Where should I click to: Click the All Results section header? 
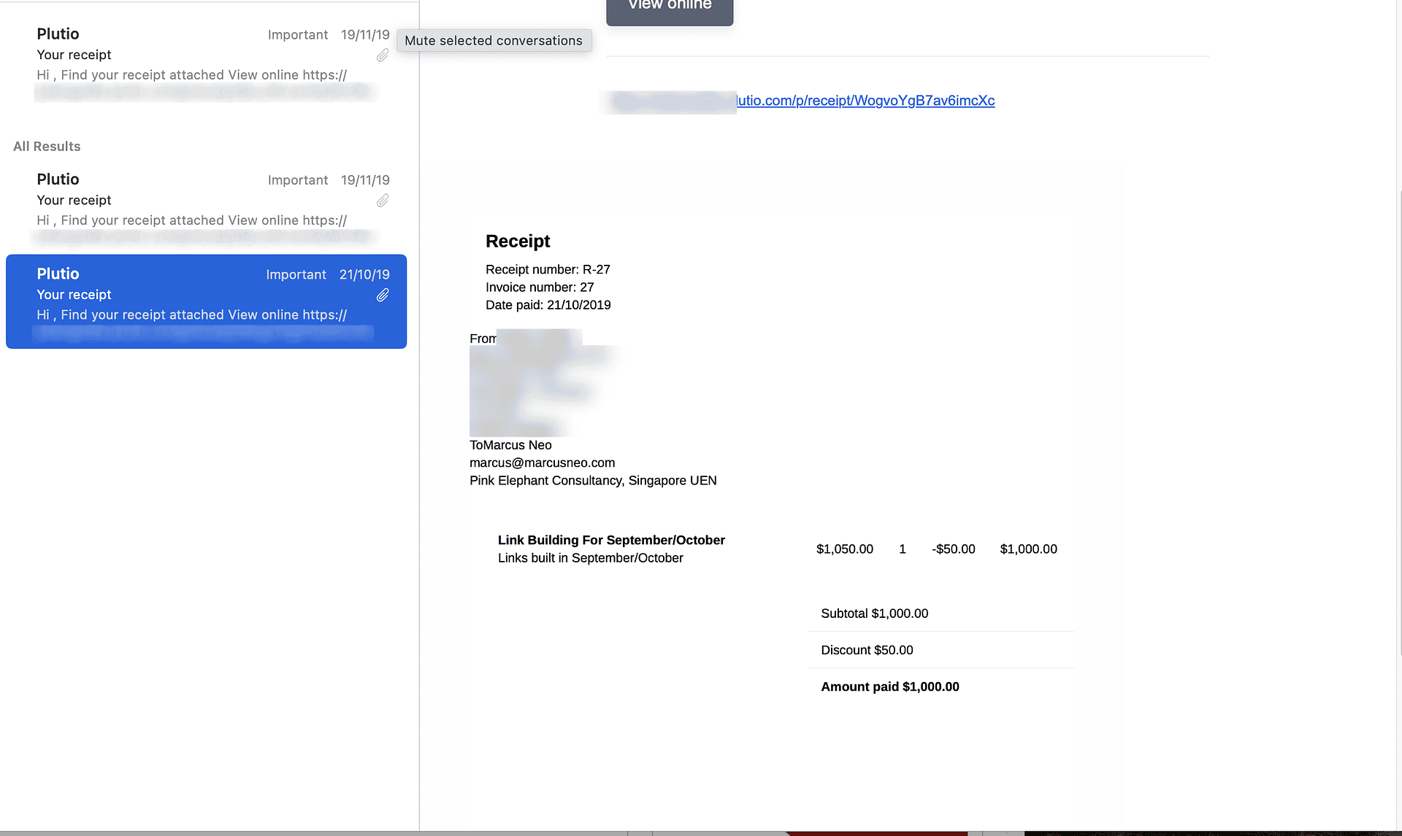point(47,147)
